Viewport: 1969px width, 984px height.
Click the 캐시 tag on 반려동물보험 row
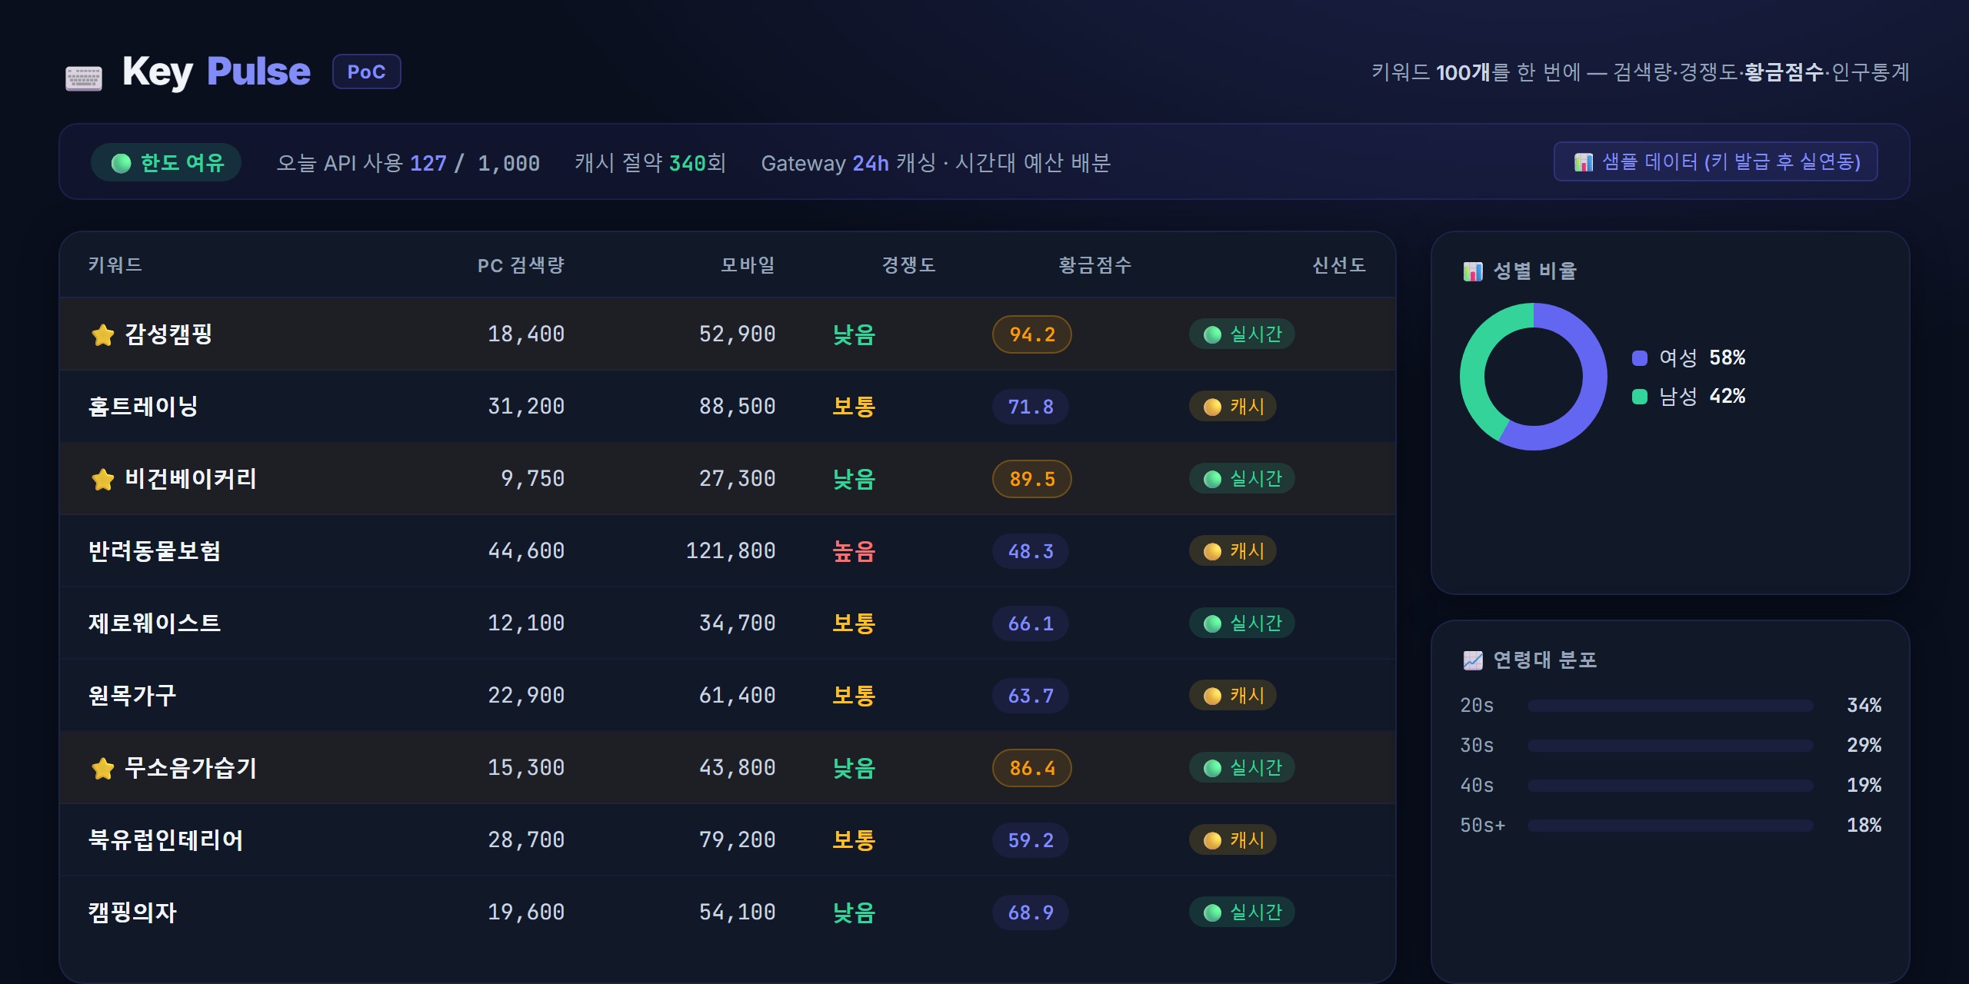[x=1233, y=551]
